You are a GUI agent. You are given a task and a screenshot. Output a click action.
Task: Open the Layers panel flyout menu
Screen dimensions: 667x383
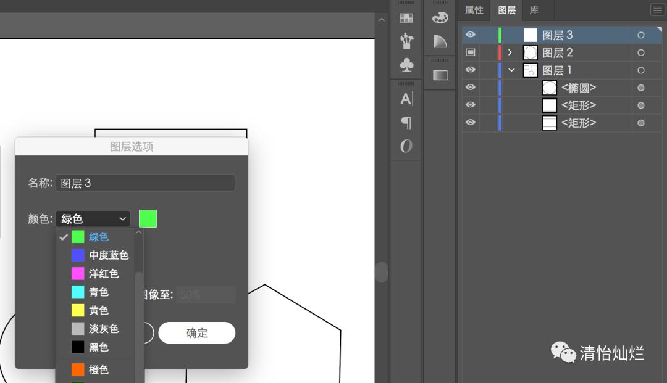(x=657, y=10)
